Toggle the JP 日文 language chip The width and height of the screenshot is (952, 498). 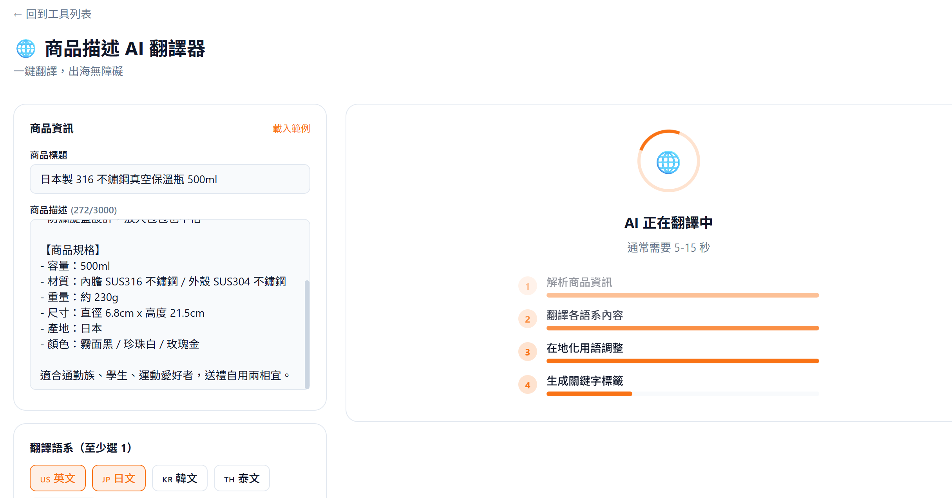[x=119, y=478]
